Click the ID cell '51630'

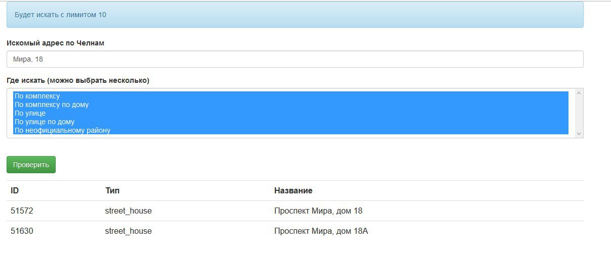(22, 231)
